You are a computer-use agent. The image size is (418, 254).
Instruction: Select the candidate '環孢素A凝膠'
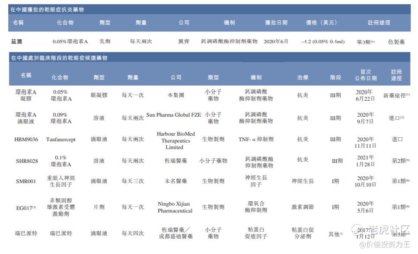tap(26, 95)
